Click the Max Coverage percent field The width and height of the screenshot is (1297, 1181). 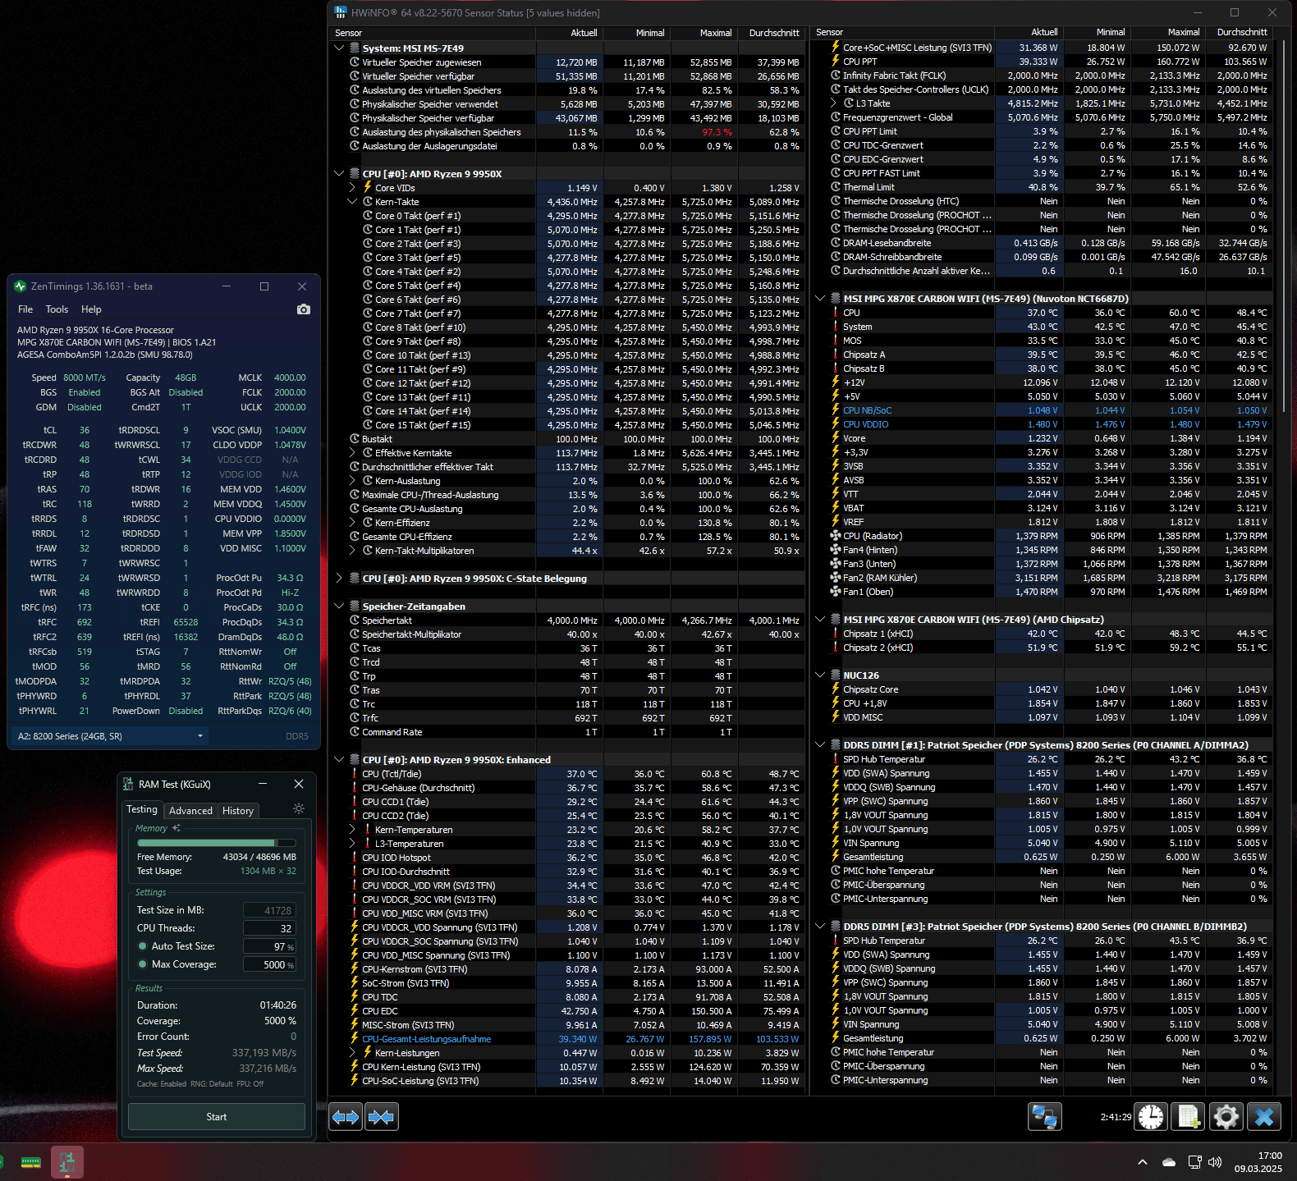(x=269, y=964)
